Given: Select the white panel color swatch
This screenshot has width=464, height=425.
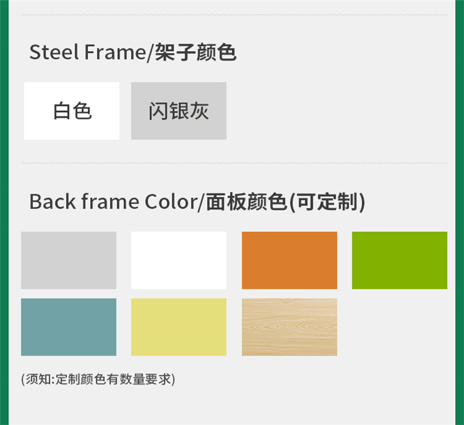Looking at the screenshot, I should tap(179, 260).
